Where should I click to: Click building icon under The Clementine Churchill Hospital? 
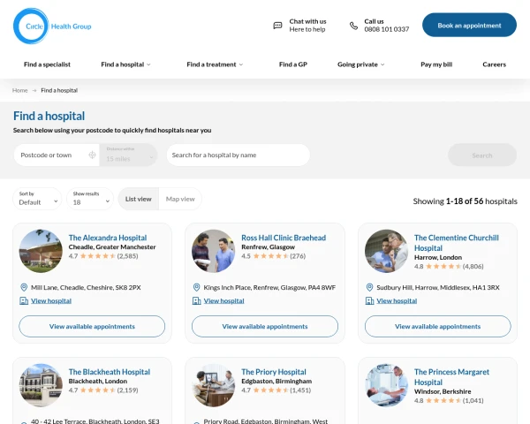369,300
